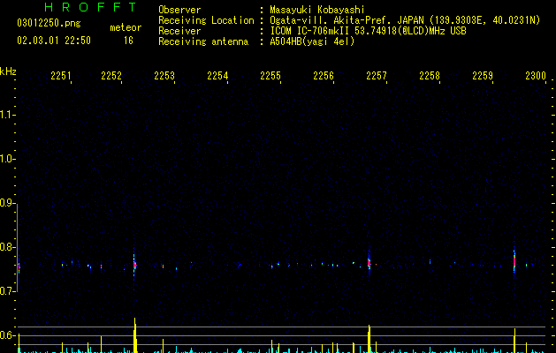
Task: Click the 1.0 kHz frequency label
Action: 7,159
